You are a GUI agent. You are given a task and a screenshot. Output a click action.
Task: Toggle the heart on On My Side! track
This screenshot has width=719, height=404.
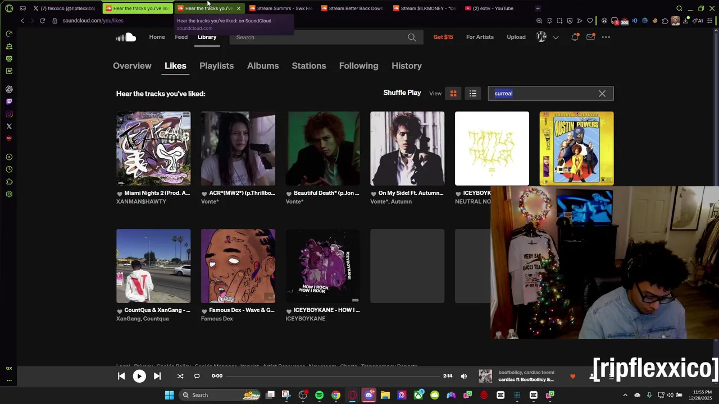tap(374, 194)
